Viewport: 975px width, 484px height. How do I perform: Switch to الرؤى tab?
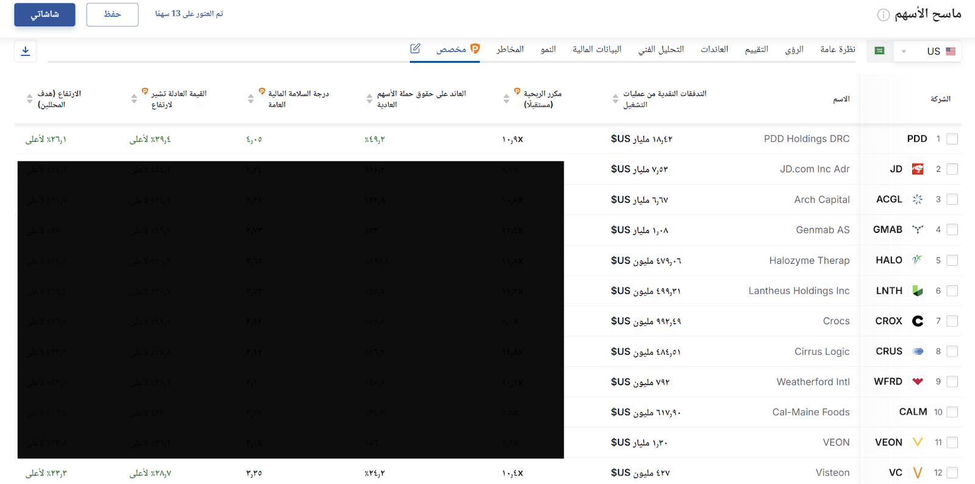point(794,49)
